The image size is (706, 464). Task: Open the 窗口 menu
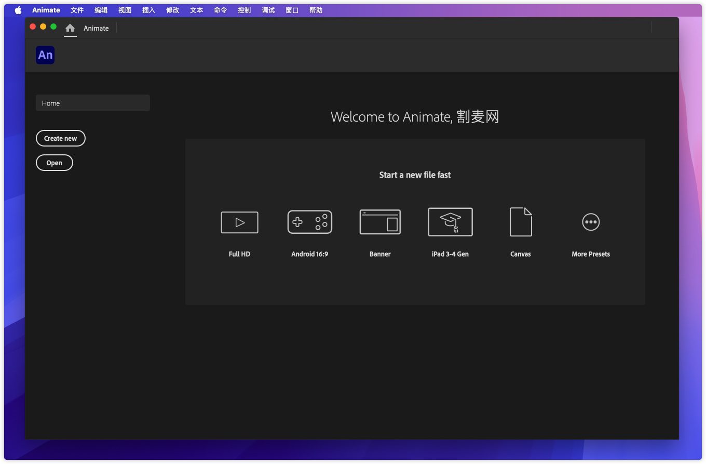(x=292, y=10)
